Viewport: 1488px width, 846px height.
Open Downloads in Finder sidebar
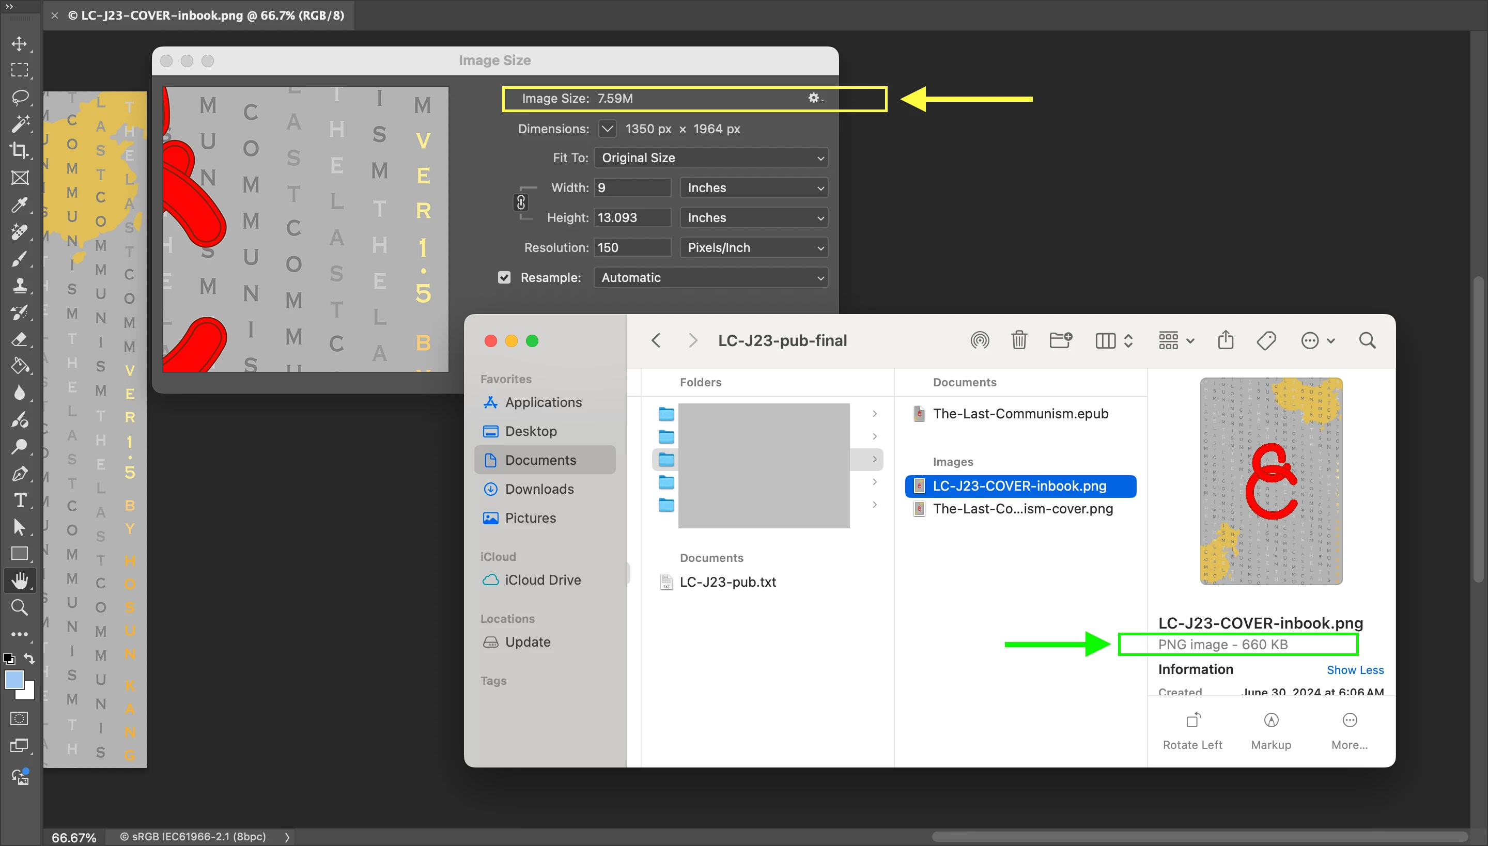pos(539,489)
